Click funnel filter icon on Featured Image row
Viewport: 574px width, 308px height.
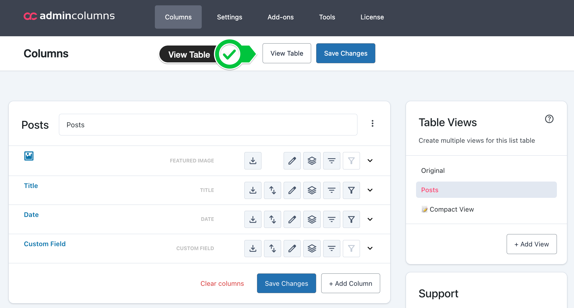pos(351,161)
